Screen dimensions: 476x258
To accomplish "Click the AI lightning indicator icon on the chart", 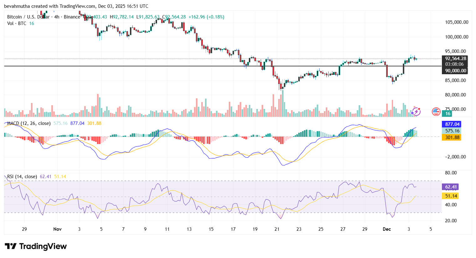I will point(416,112).
